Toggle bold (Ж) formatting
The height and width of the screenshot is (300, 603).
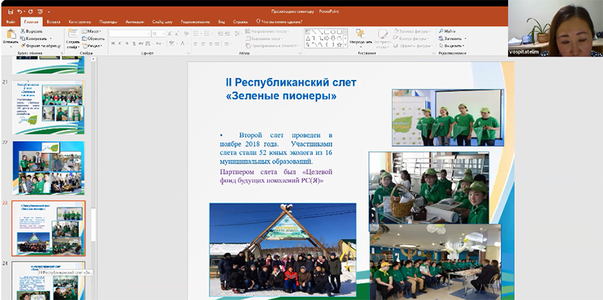click(x=113, y=44)
